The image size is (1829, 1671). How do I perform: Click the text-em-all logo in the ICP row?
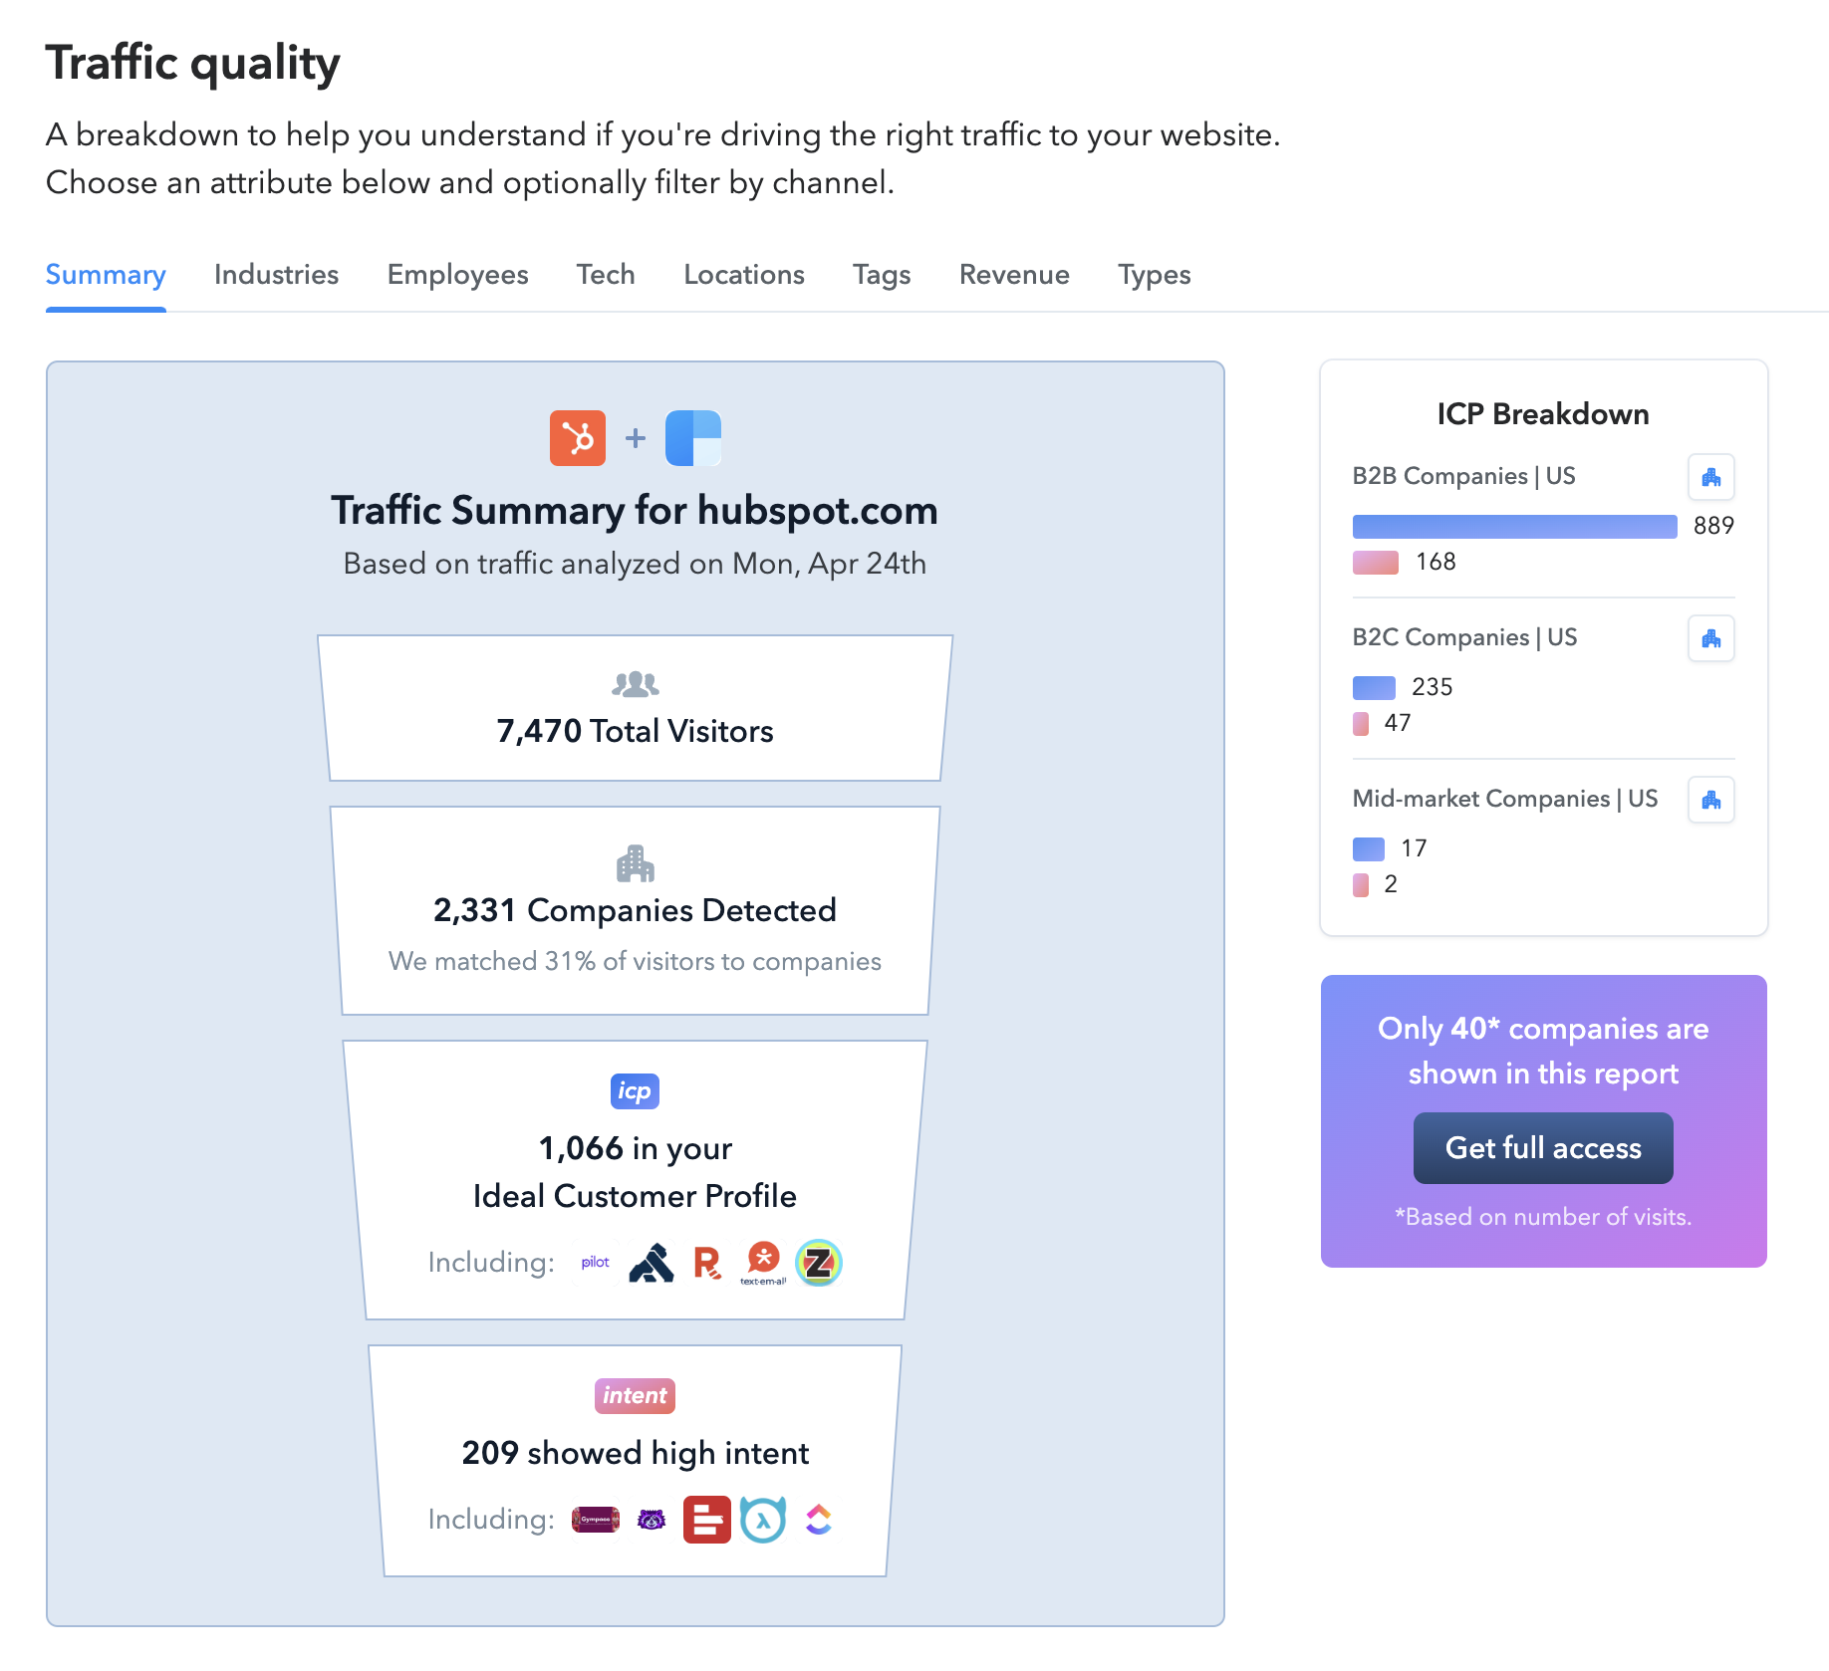[x=762, y=1263]
